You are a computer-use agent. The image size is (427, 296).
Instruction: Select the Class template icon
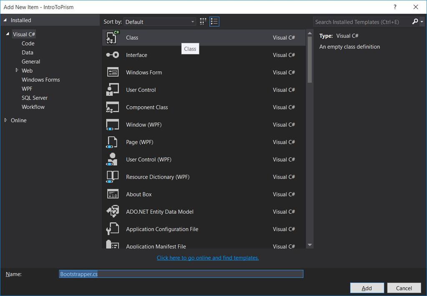coord(113,38)
